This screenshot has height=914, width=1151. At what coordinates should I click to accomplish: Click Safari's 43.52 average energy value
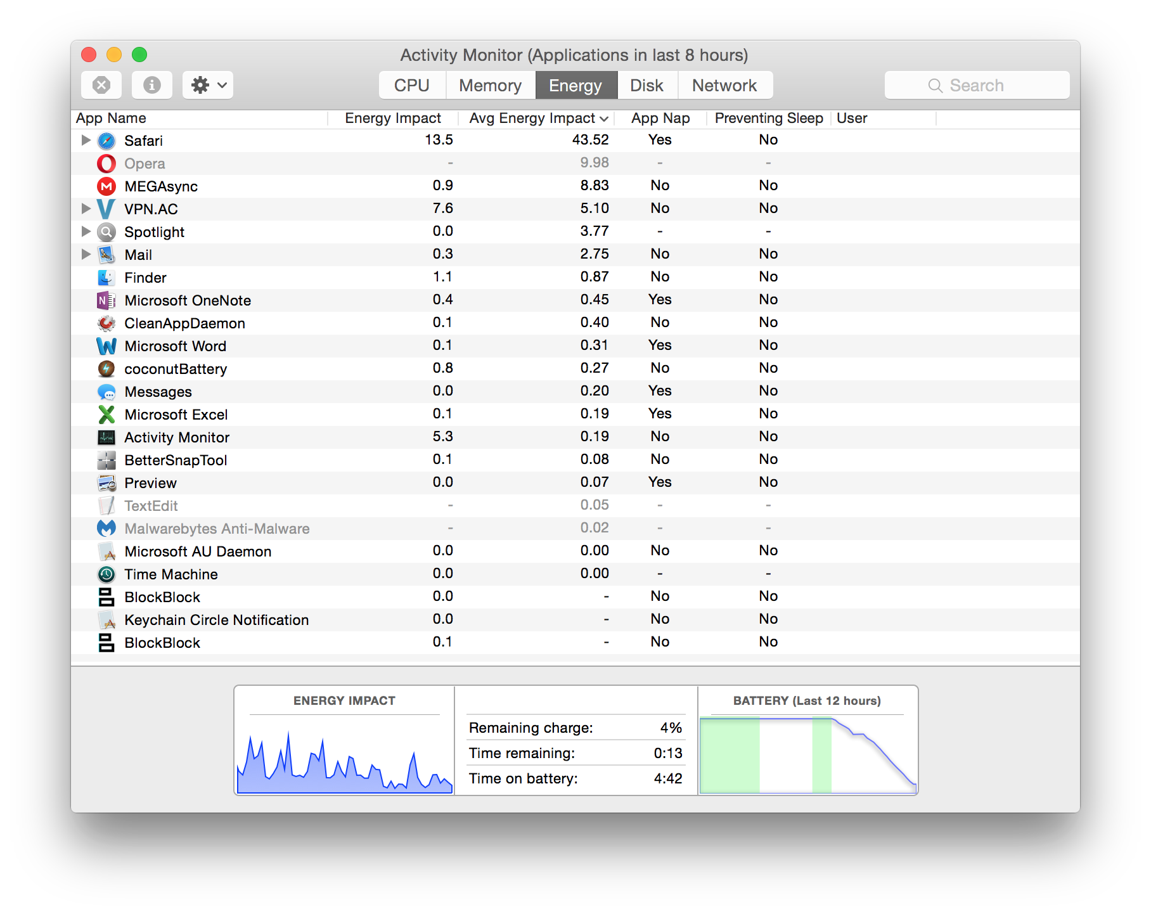(591, 139)
